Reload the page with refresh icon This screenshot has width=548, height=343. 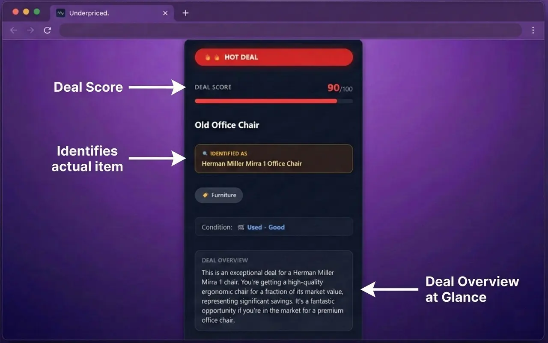tap(48, 30)
